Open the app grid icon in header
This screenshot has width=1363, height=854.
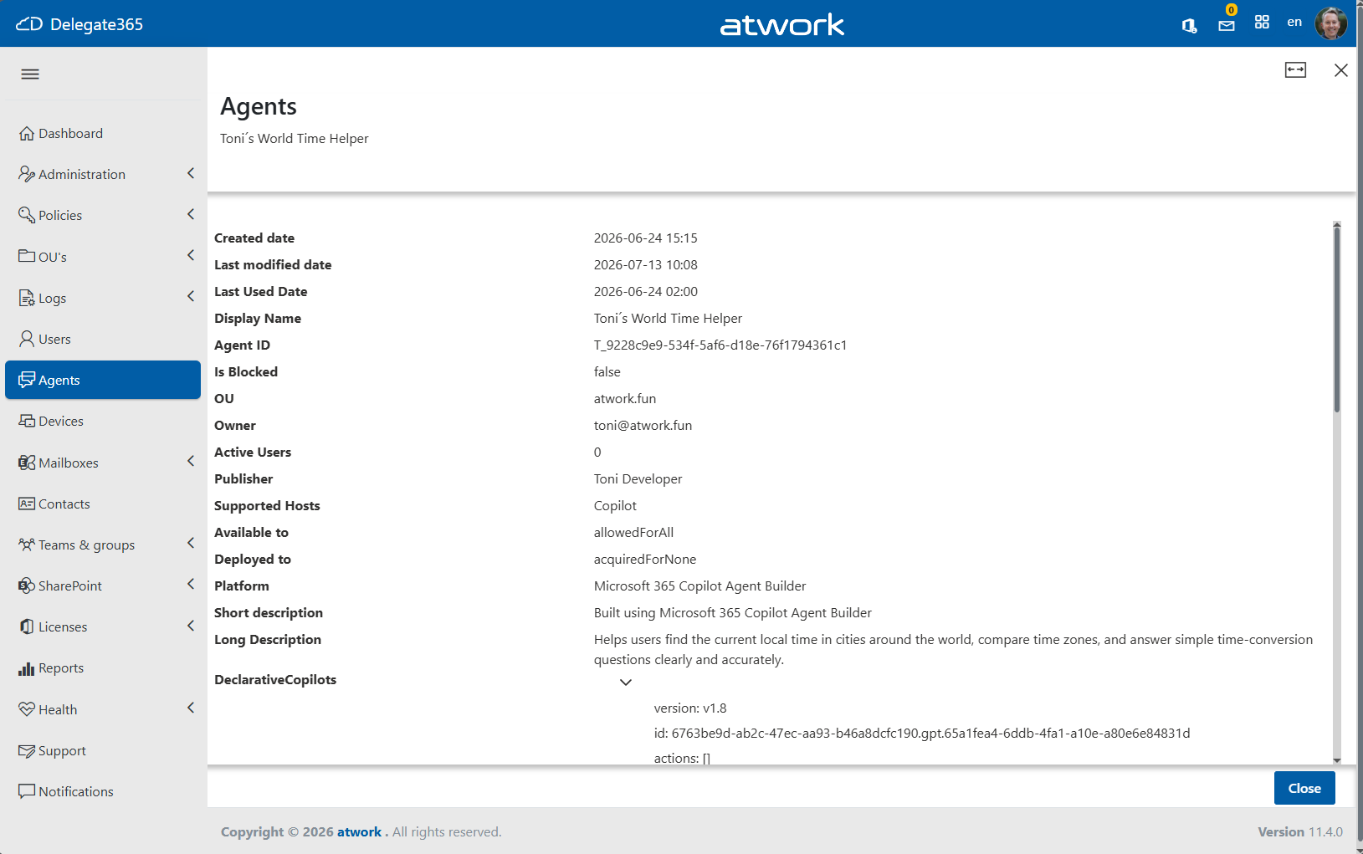[x=1262, y=23]
